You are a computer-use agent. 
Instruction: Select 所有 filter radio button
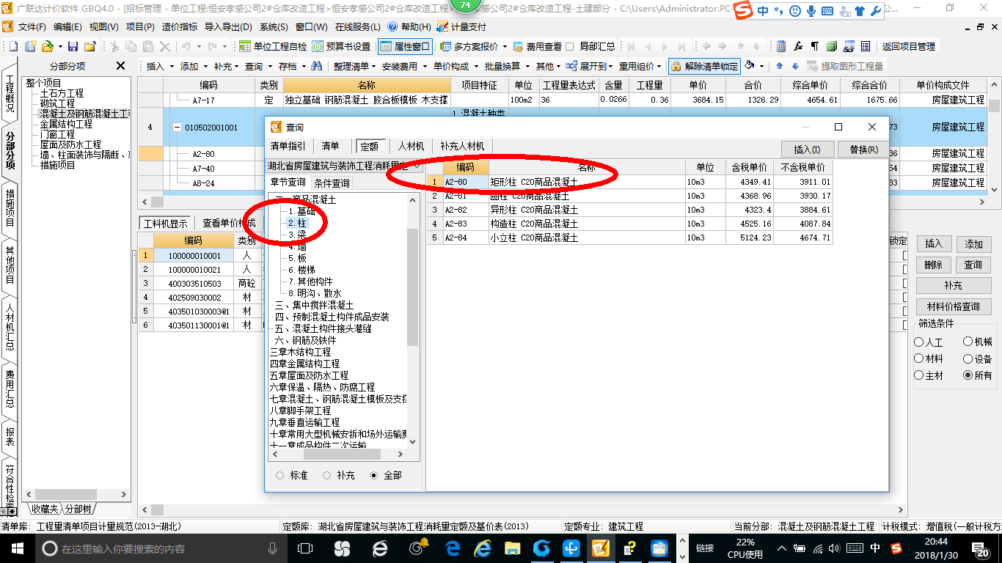point(968,375)
